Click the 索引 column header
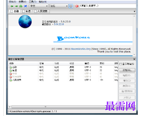This screenshot has height=116, width=141. (x=106, y=63)
